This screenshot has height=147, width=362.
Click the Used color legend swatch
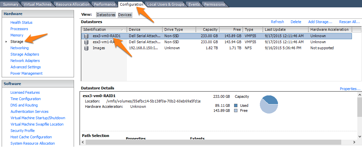[x=236, y=105]
